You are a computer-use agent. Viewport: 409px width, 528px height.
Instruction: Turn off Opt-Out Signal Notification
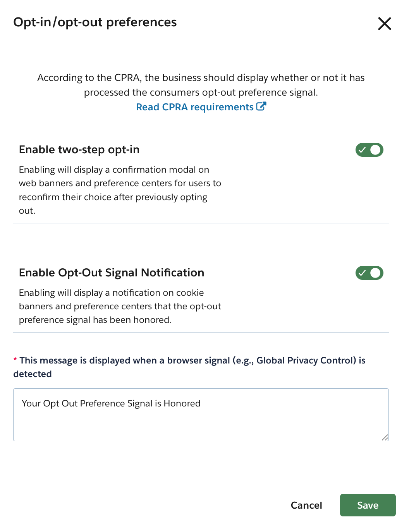coord(369,273)
